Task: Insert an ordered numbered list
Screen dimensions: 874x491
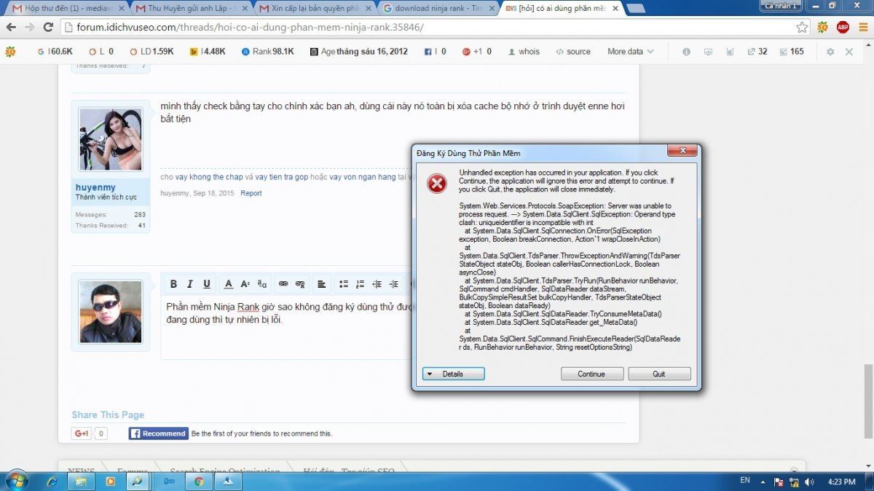Action: coord(360,284)
